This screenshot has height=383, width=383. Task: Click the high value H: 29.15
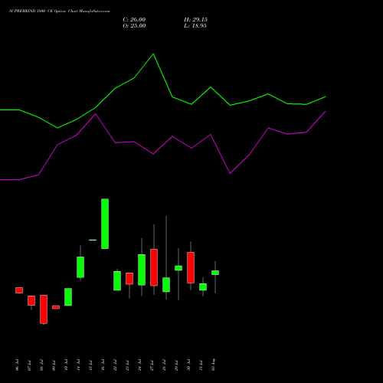(x=195, y=20)
